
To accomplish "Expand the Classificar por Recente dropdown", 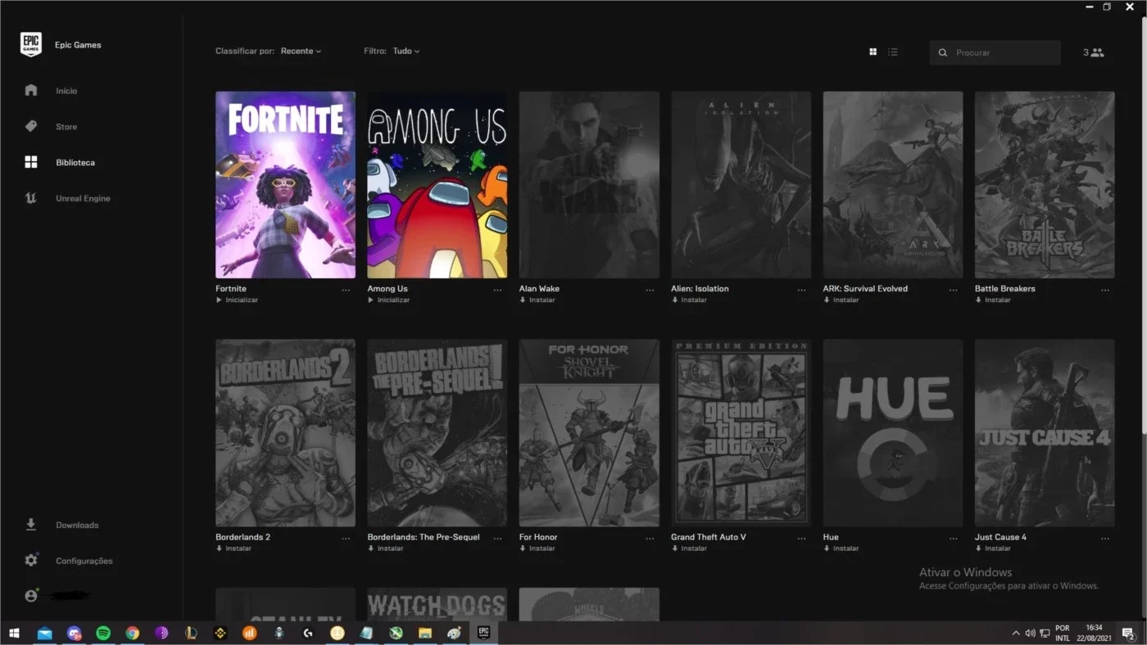I will [301, 51].
